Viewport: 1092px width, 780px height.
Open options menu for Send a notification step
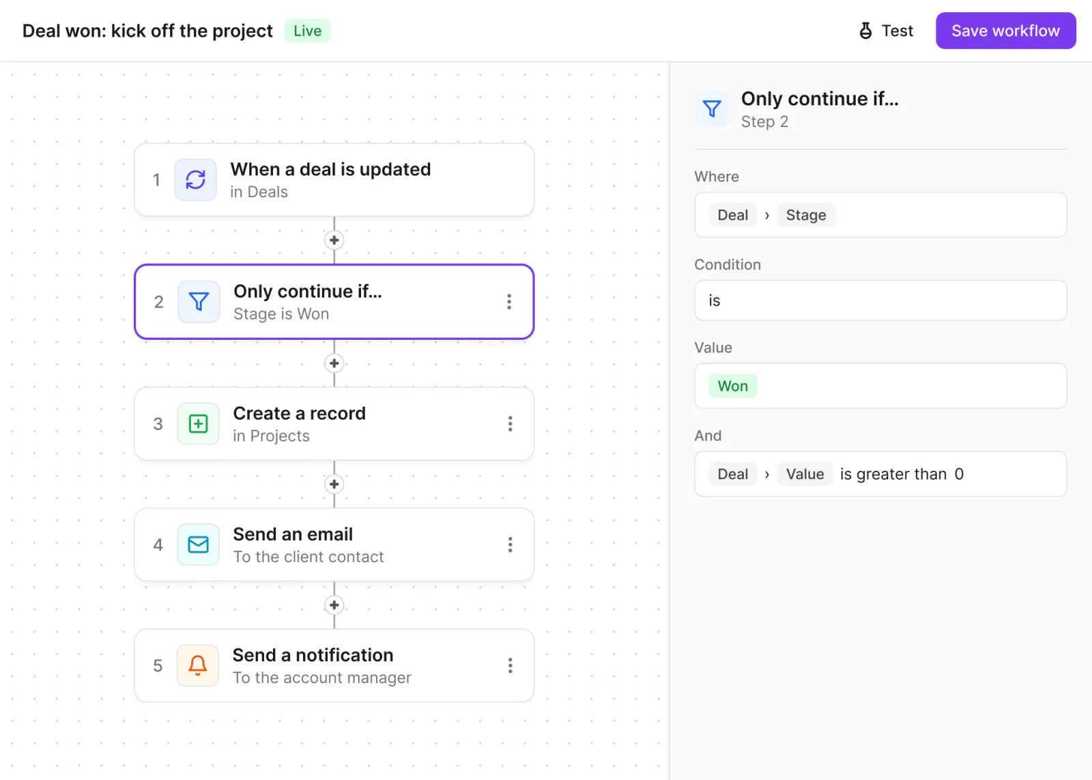[510, 665]
